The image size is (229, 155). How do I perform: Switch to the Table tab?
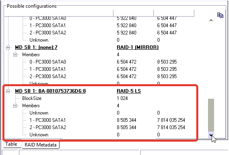(x=11, y=144)
